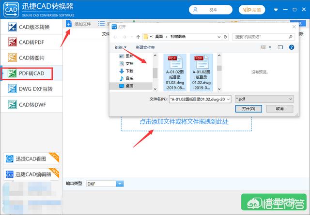The image size is (310, 215).
Task: Open the view options dropdown arrow
Action: 269,47
